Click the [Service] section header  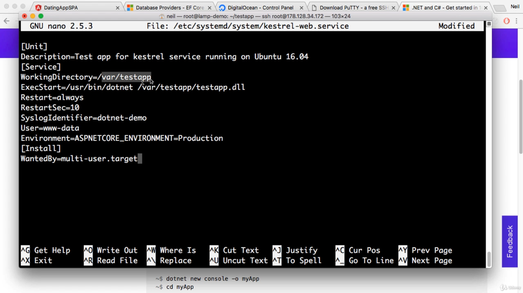[x=41, y=67]
